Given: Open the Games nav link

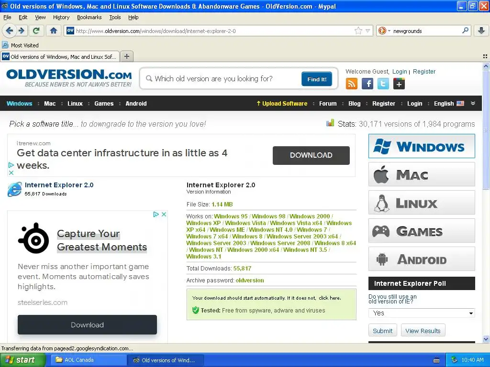Looking at the screenshot, I should [x=104, y=103].
